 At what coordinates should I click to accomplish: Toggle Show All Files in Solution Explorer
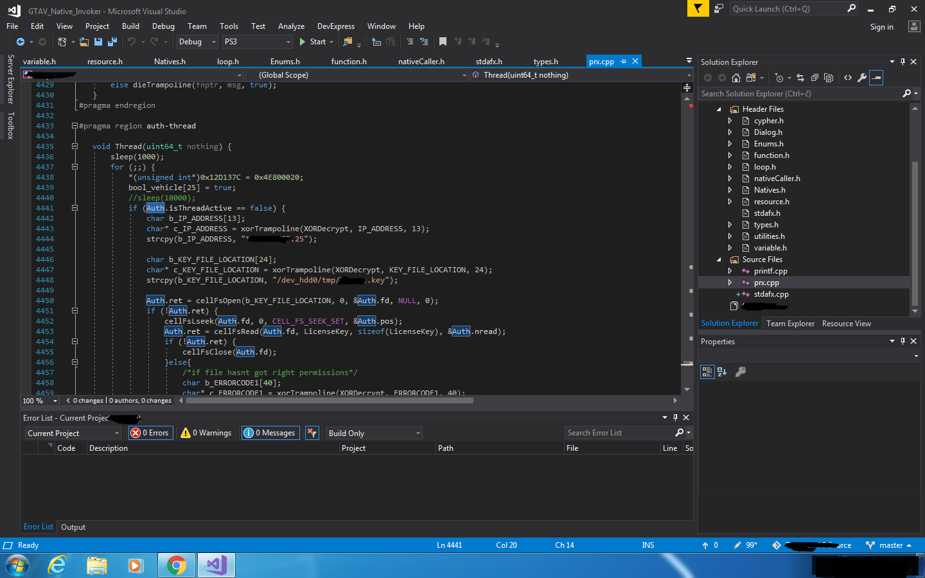[x=829, y=78]
